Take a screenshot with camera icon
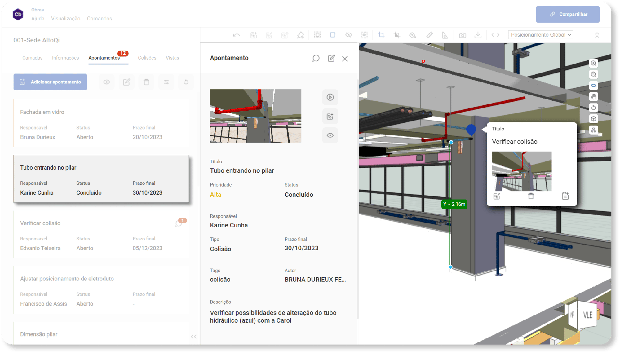The width and height of the screenshot is (620, 353). [x=463, y=35]
